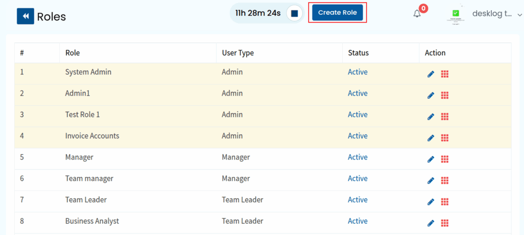The height and width of the screenshot is (235, 524).
Task: Open the grid icon for Team Leader role
Action: pos(445,202)
